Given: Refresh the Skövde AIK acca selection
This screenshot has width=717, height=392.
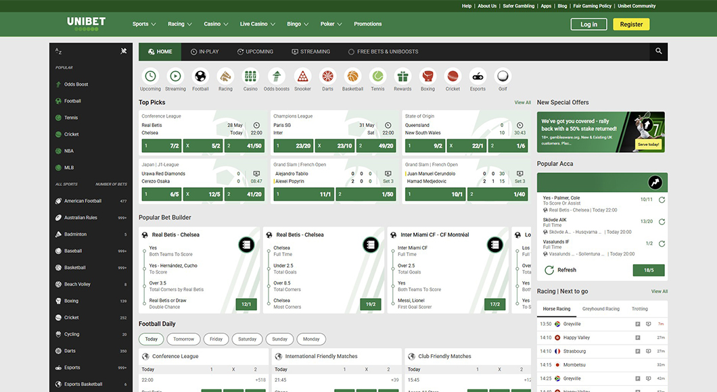Looking at the screenshot, I should click(662, 222).
